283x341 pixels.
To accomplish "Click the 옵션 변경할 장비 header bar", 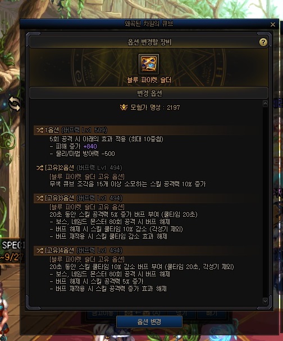I will (x=149, y=42).
